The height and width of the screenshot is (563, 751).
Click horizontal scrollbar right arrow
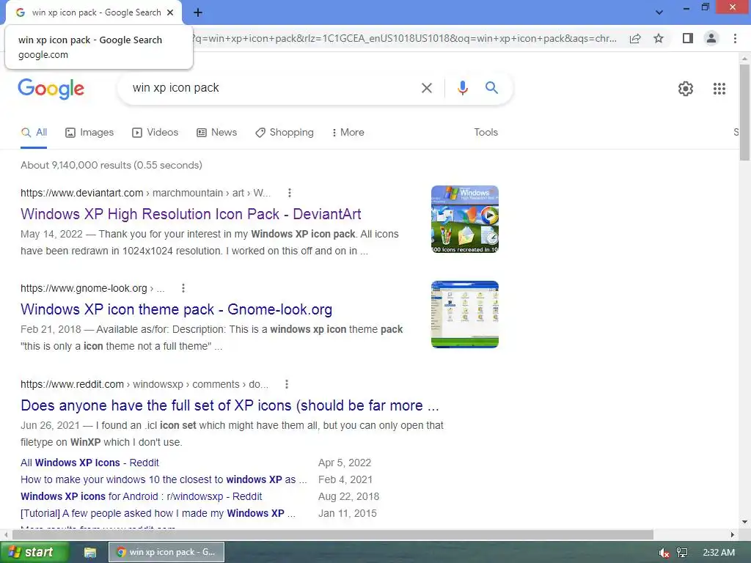[733, 534]
